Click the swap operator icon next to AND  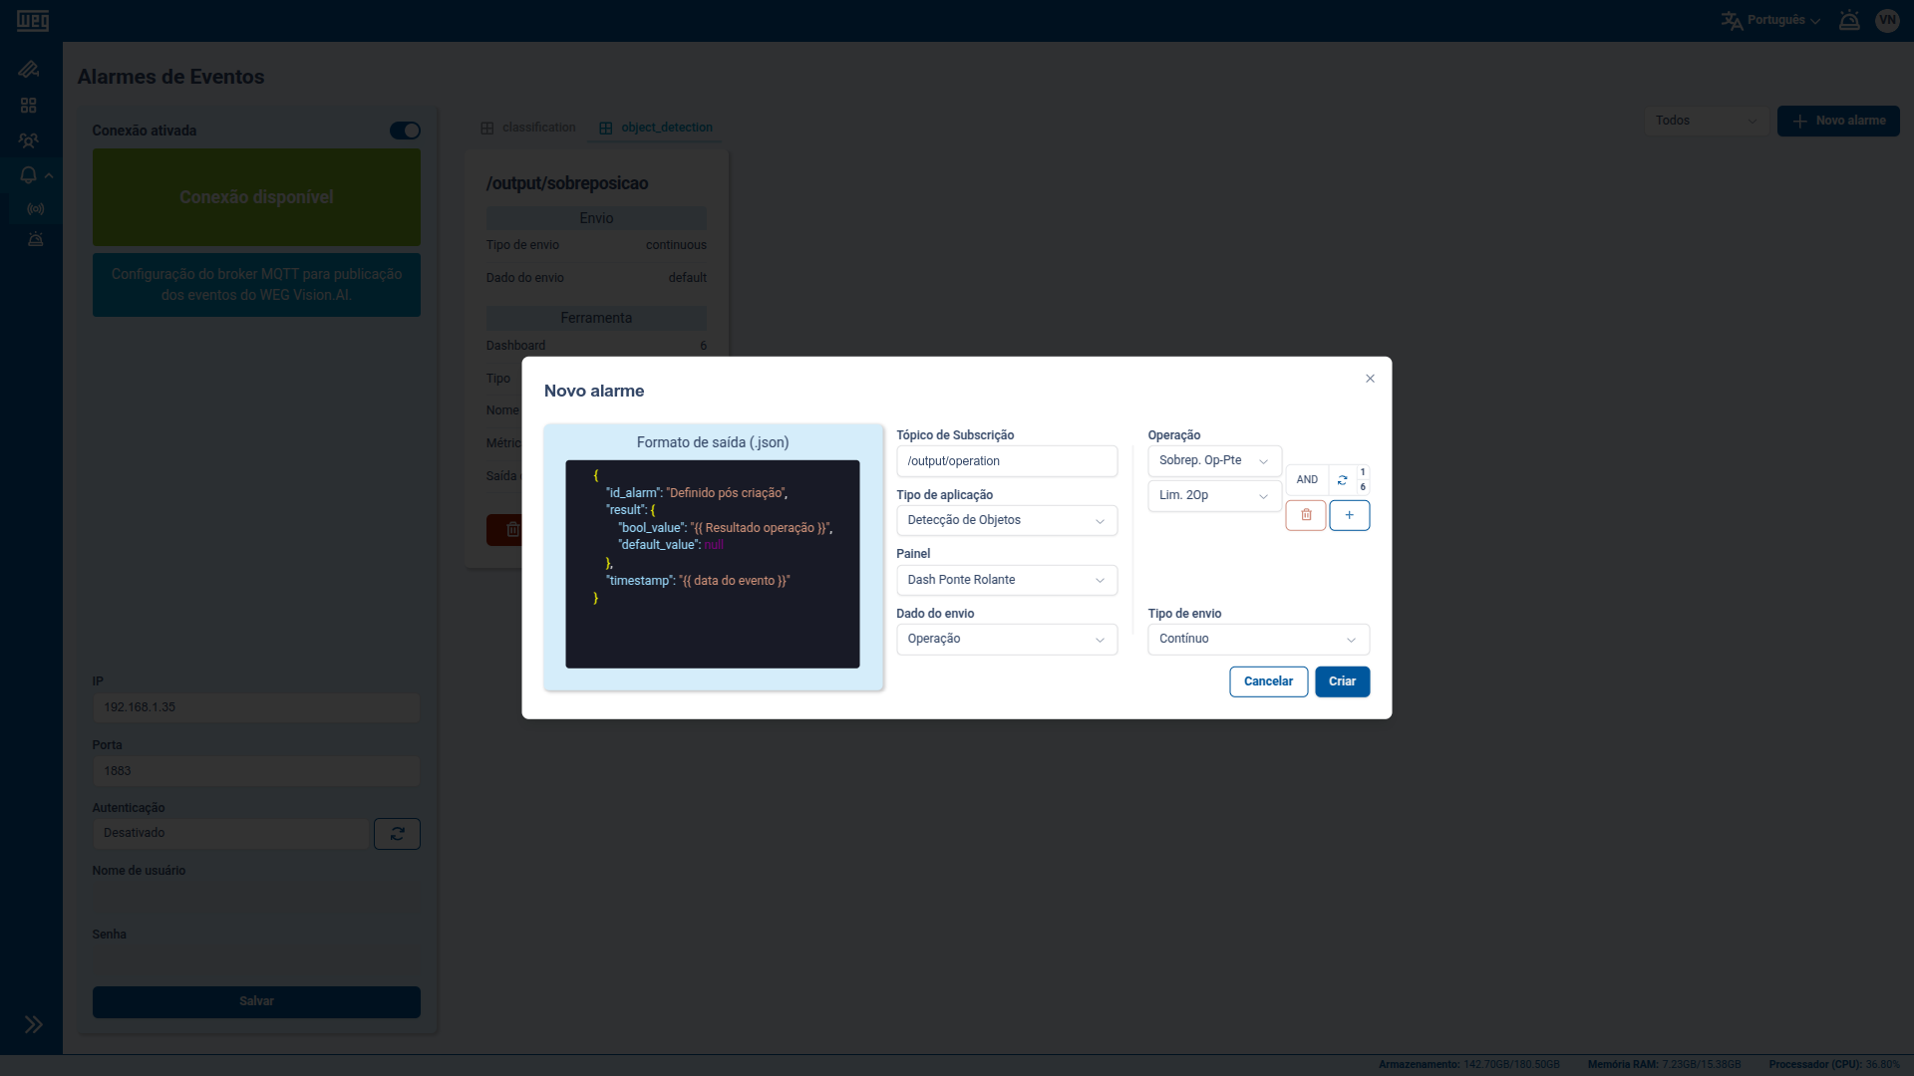tap(1341, 479)
